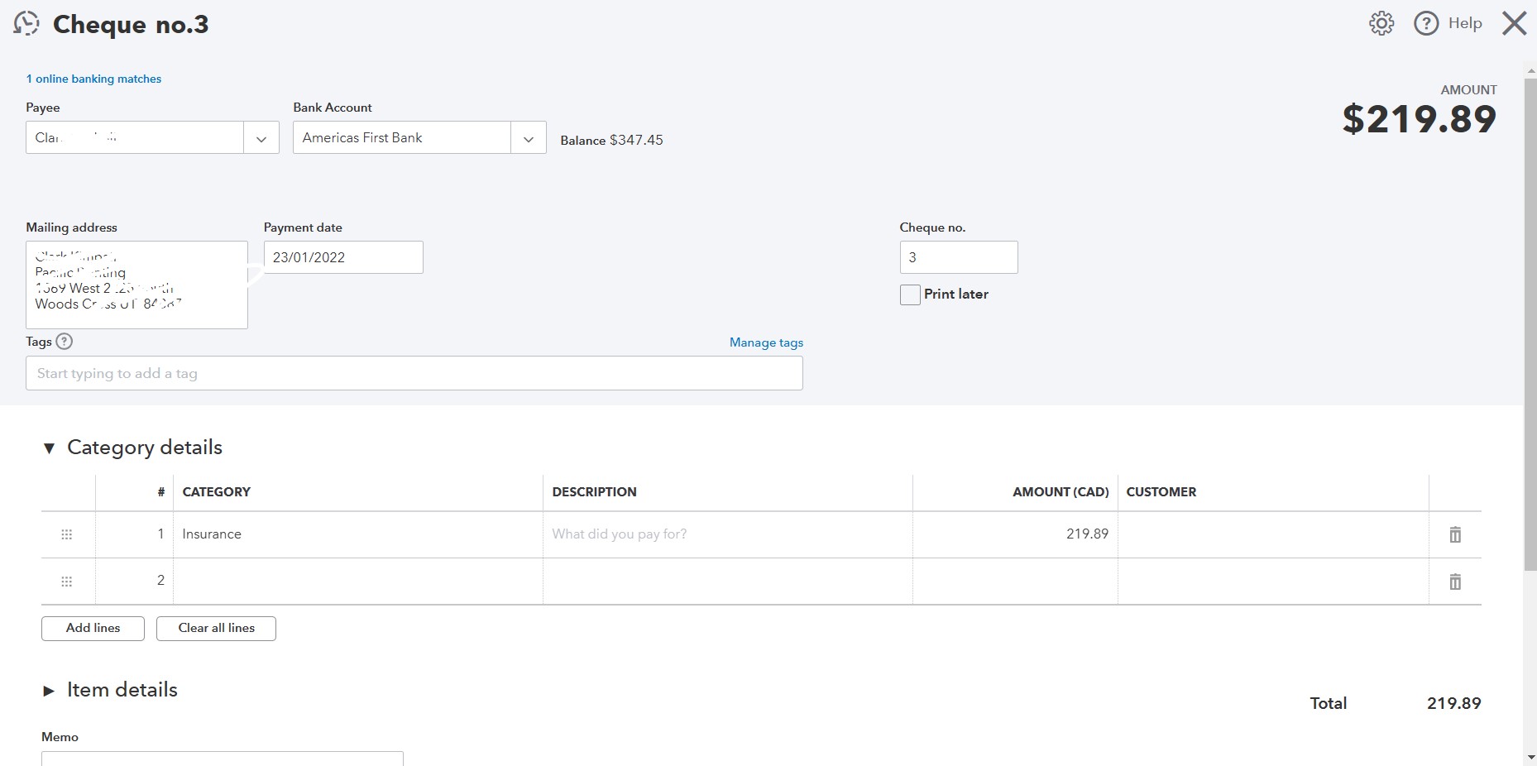Delete empty line 2 with trash icon

pos(1455,582)
